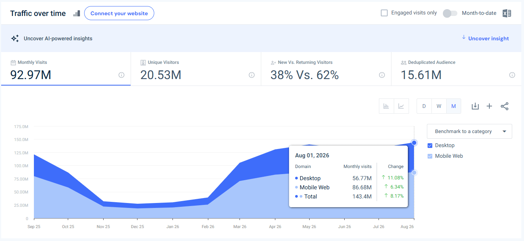524x241 pixels.
Task: Open Monthly Visits metric tab
Action: [x=66, y=69]
